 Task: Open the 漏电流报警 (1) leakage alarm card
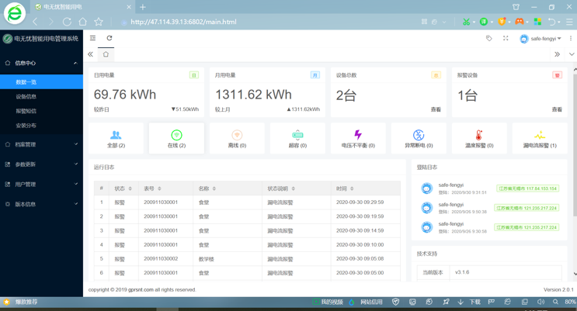pyautogui.click(x=540, y=136)
